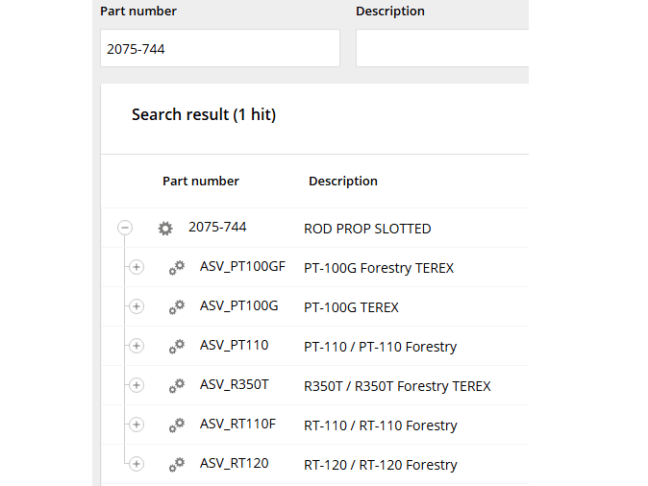Expand the ASV_PT100GF row
The image size is (648, 486).
click(x=137, y=268)
